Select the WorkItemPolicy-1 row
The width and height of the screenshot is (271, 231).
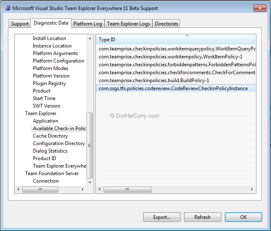pyautogui.click(x=176, y=57)
